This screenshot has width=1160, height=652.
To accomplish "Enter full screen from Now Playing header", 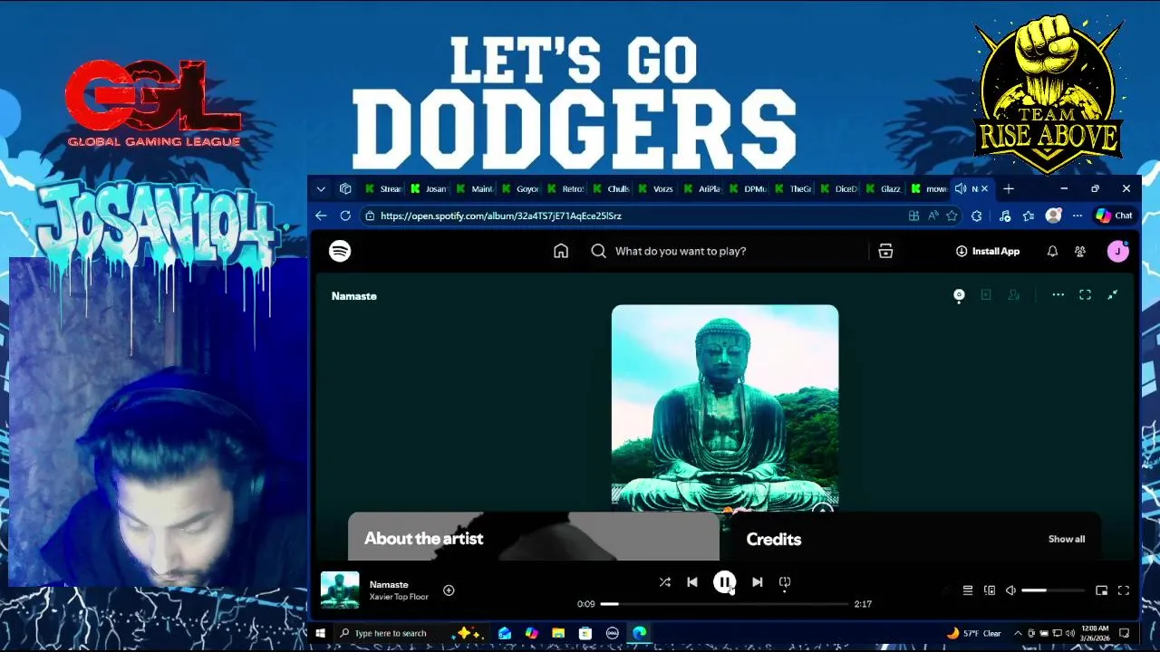I will click(1085, 295).
